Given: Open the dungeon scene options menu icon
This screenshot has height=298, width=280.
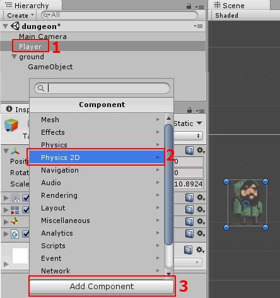Looking at the screenshot, I should click(198, 26).
